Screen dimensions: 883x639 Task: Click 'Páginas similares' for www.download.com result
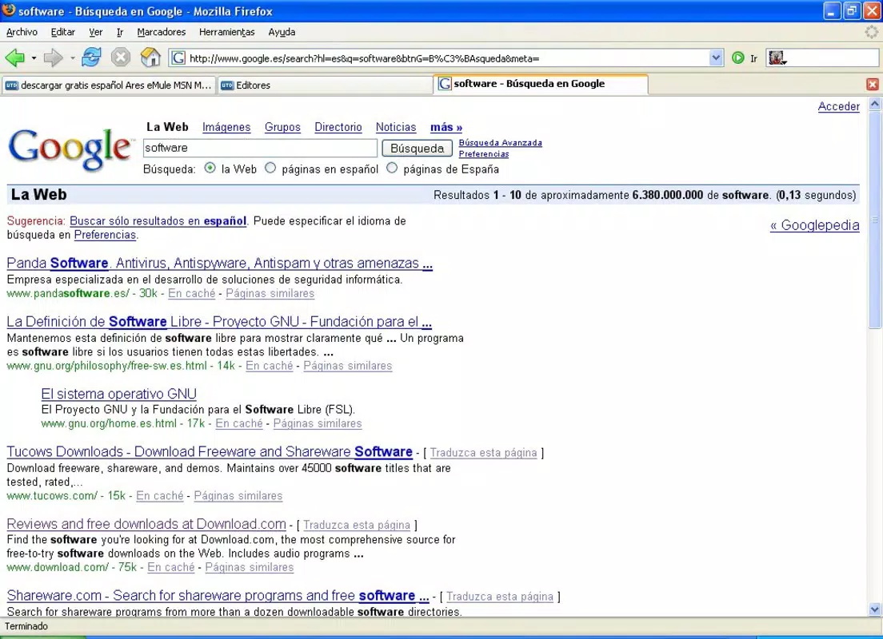pyautogui.click(x=249, y=568)
